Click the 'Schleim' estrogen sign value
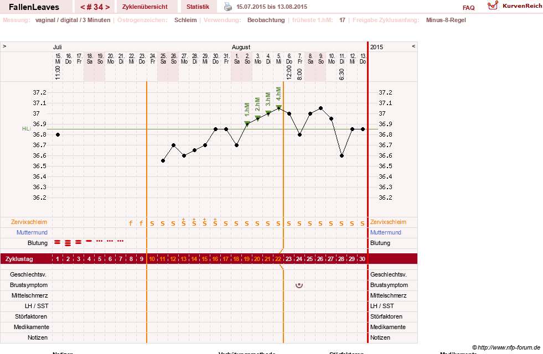The width and height of the screenshot is (543, 354). coord(185,20)
